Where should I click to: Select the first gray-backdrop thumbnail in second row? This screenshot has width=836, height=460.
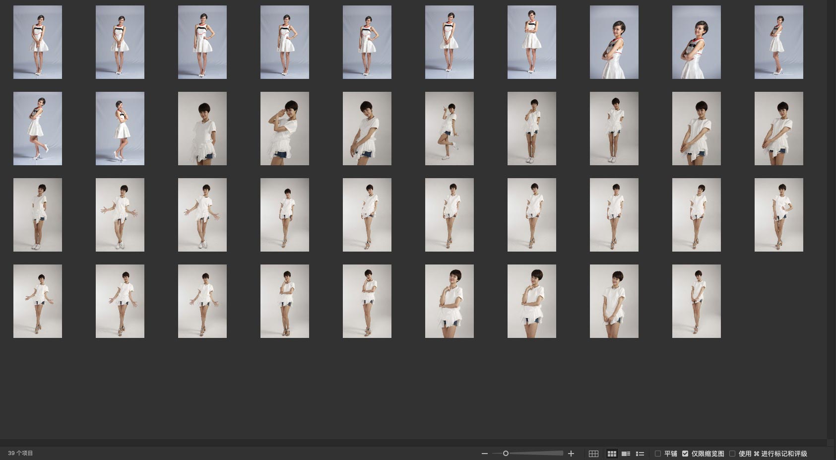[x=202, y=129]
